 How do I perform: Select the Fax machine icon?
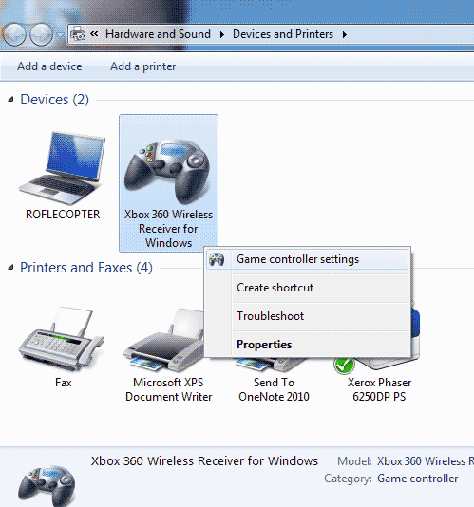click(x=62, y=339)
